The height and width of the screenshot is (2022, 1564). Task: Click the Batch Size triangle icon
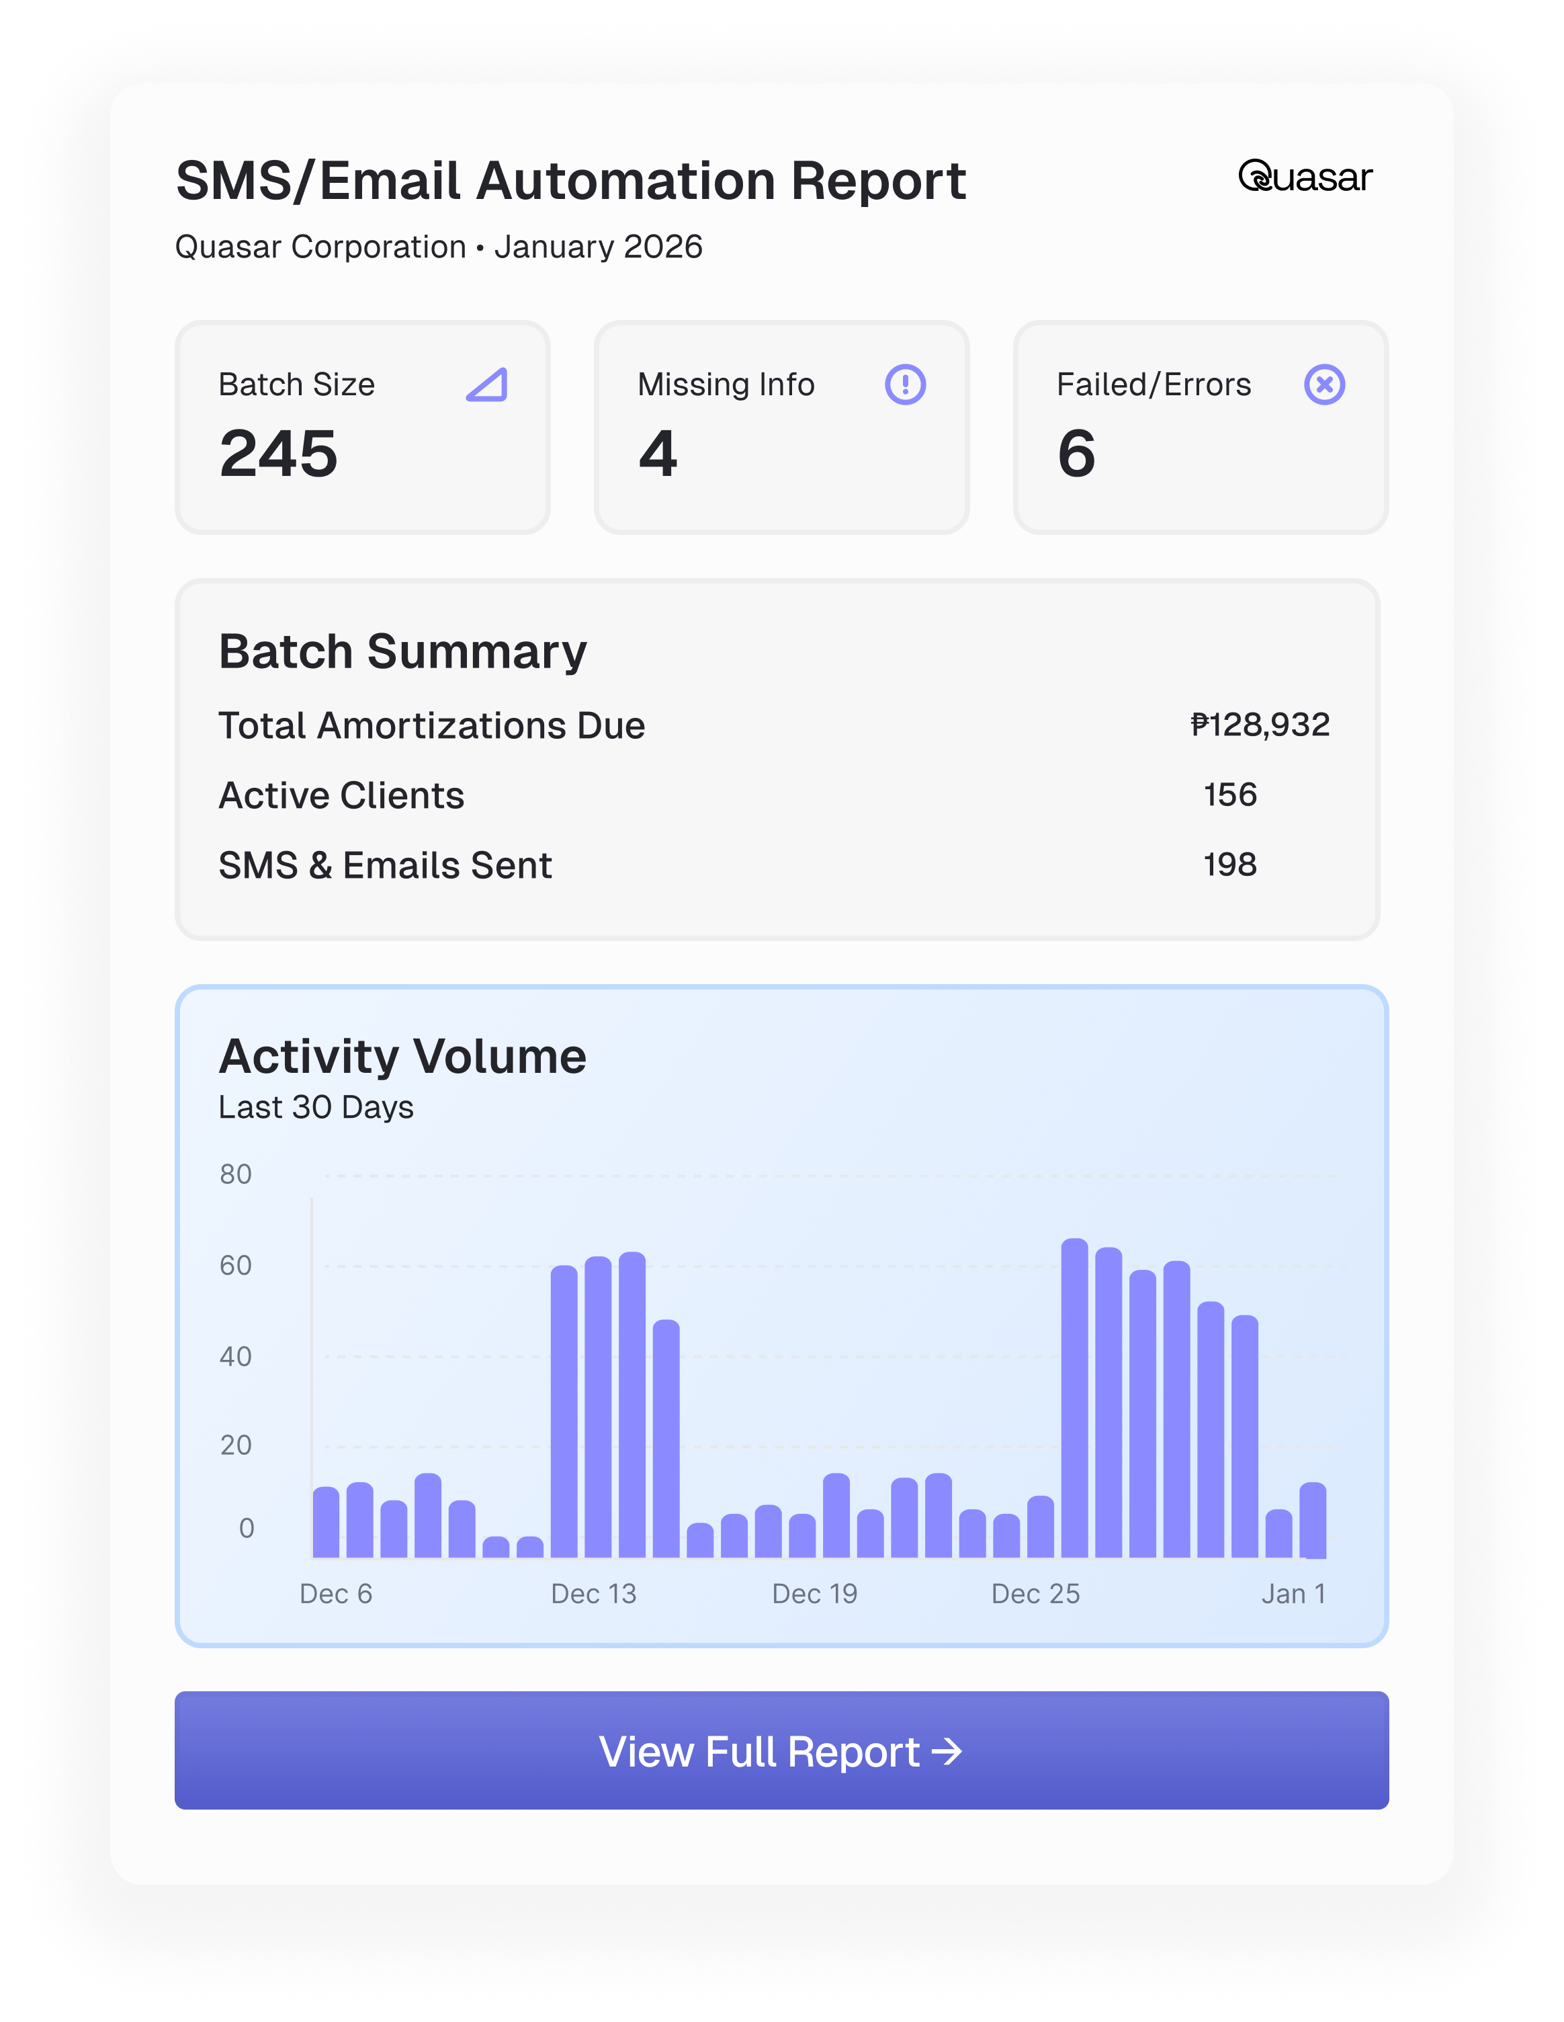pos(487,385)
